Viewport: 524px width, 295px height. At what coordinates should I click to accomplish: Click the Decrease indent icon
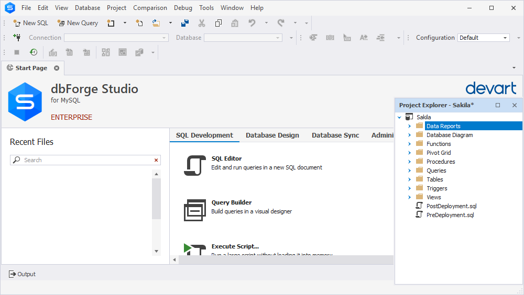[x=380, y=38]
